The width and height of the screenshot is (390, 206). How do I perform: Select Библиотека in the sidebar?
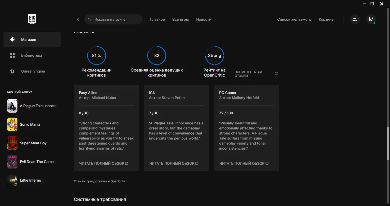pyautogui.click(x=32, y=55)
